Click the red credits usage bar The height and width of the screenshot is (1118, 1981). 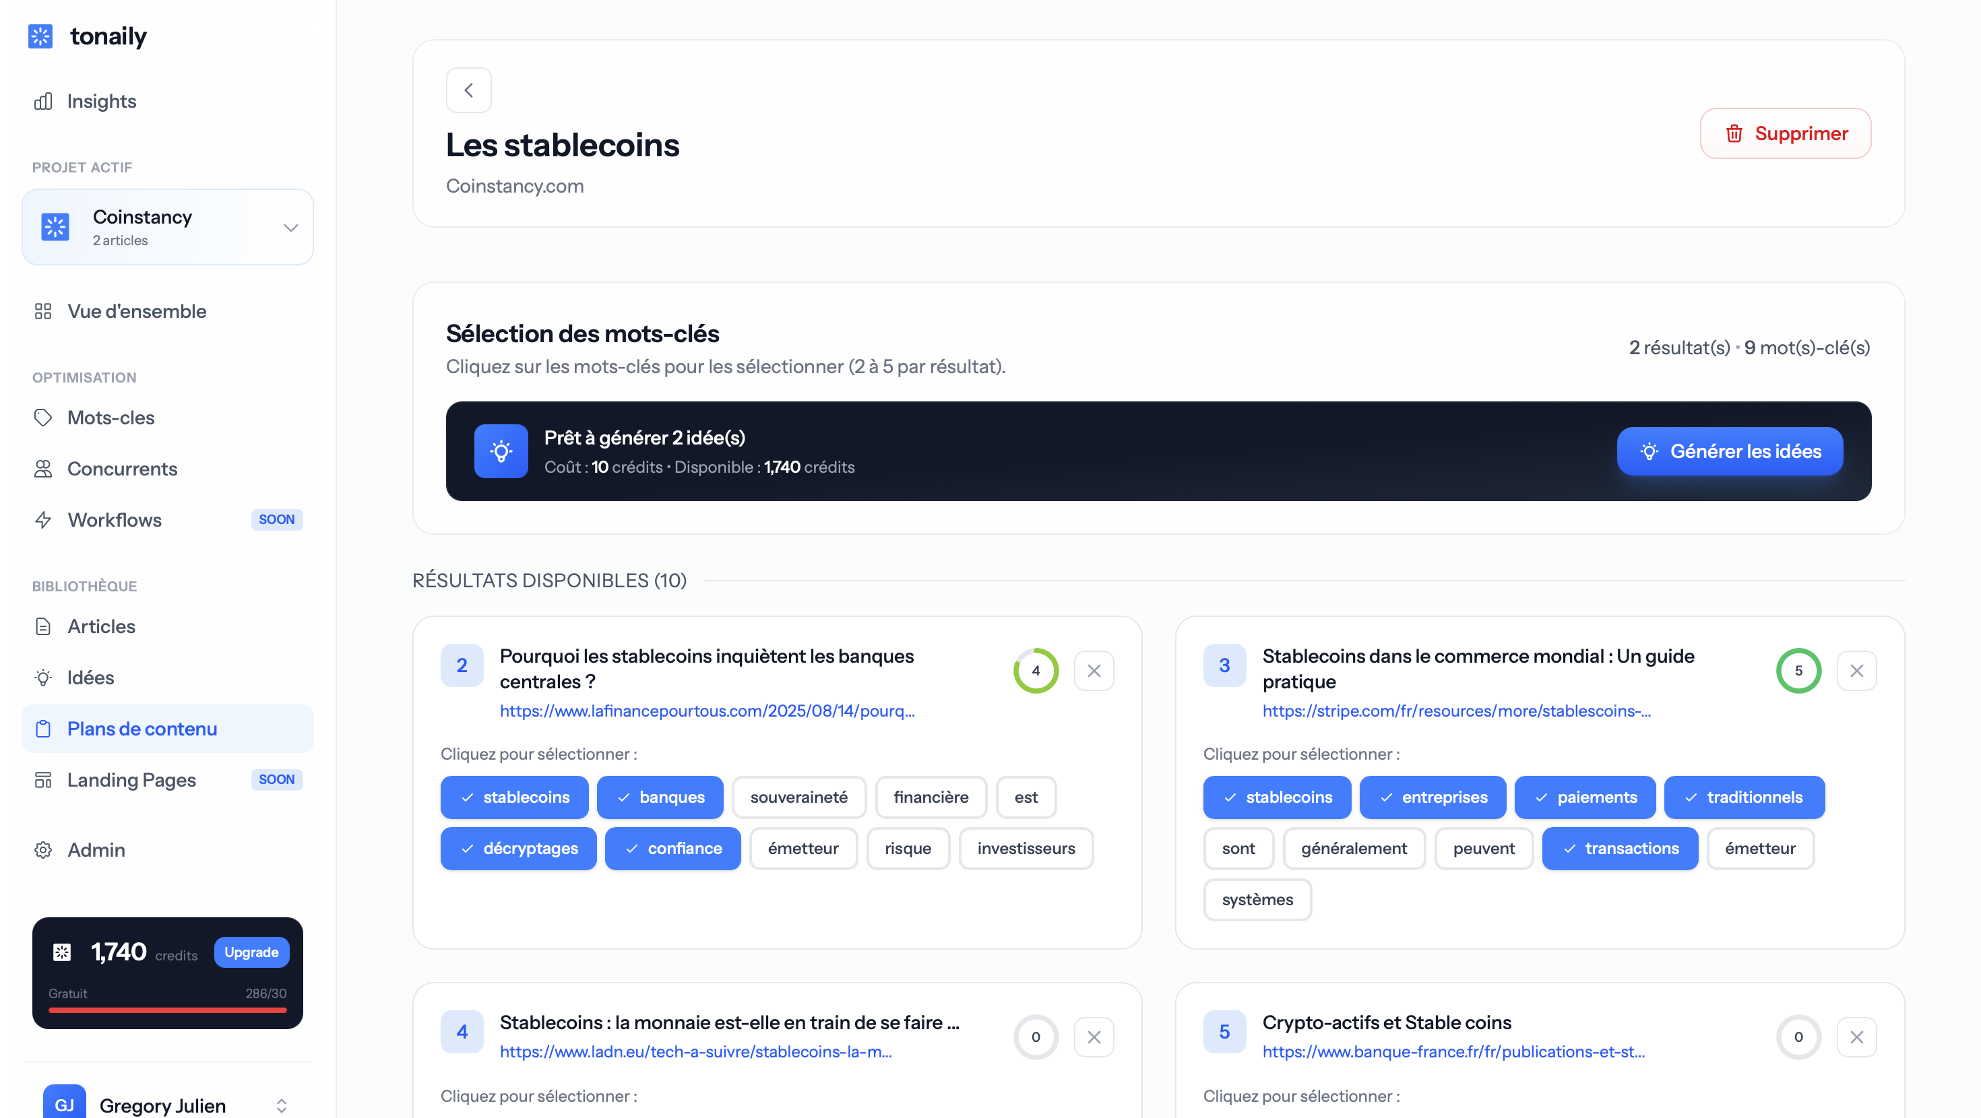point(167,1010)
